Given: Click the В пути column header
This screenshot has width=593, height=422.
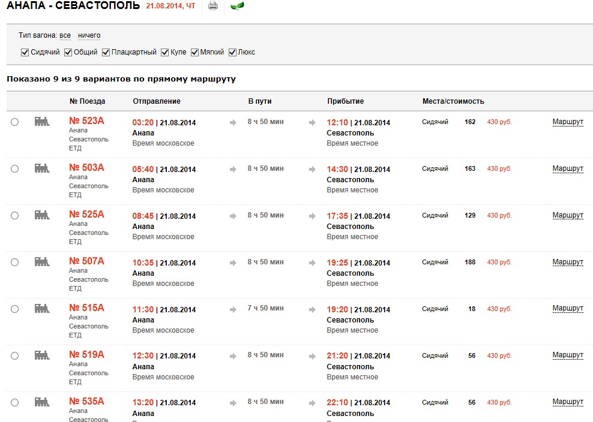Looking at the screenshot, I should [260, 101].
